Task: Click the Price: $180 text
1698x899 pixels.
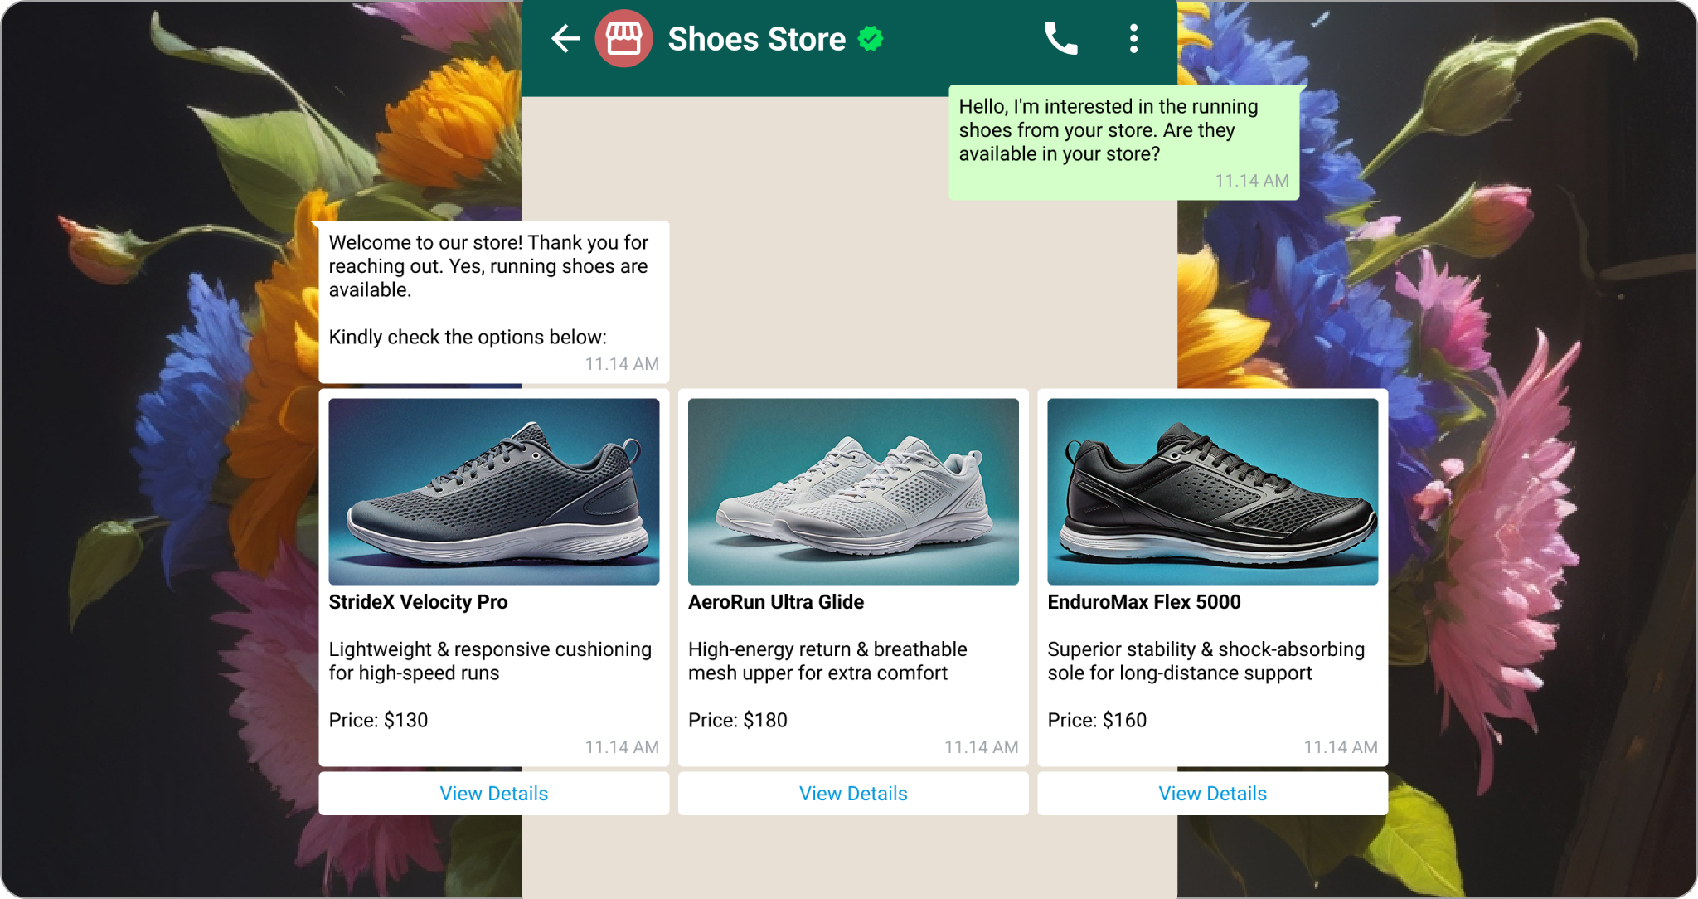Action: [737, 720]
